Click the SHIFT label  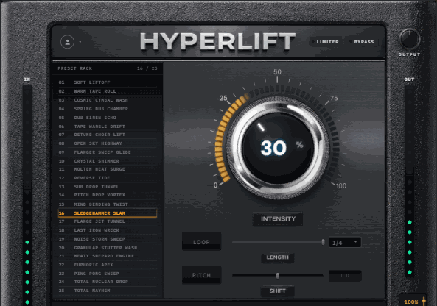pyautogui.click(x=277, y=291)
